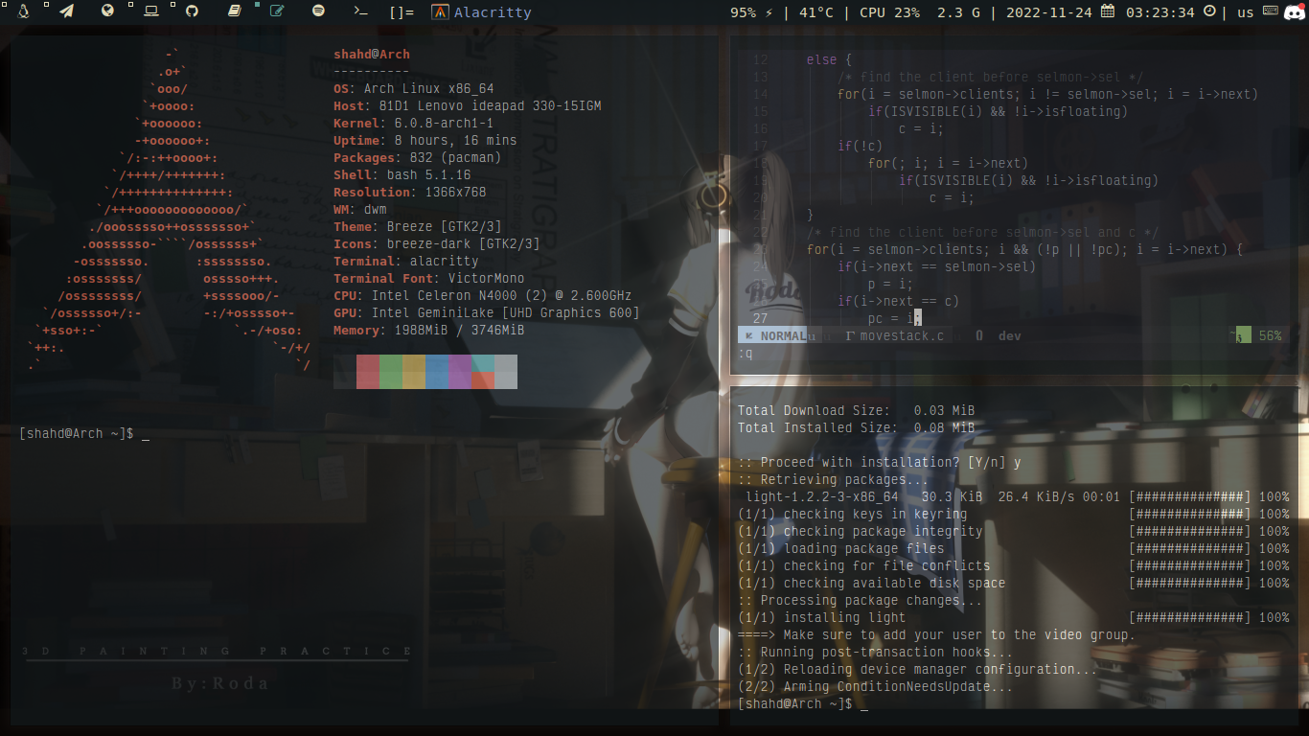
Task: Click the purple swatch in neofetch palette
Action: tap(460, 372)
